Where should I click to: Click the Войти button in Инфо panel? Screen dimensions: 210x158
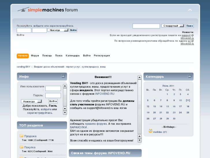click(53, 101)
